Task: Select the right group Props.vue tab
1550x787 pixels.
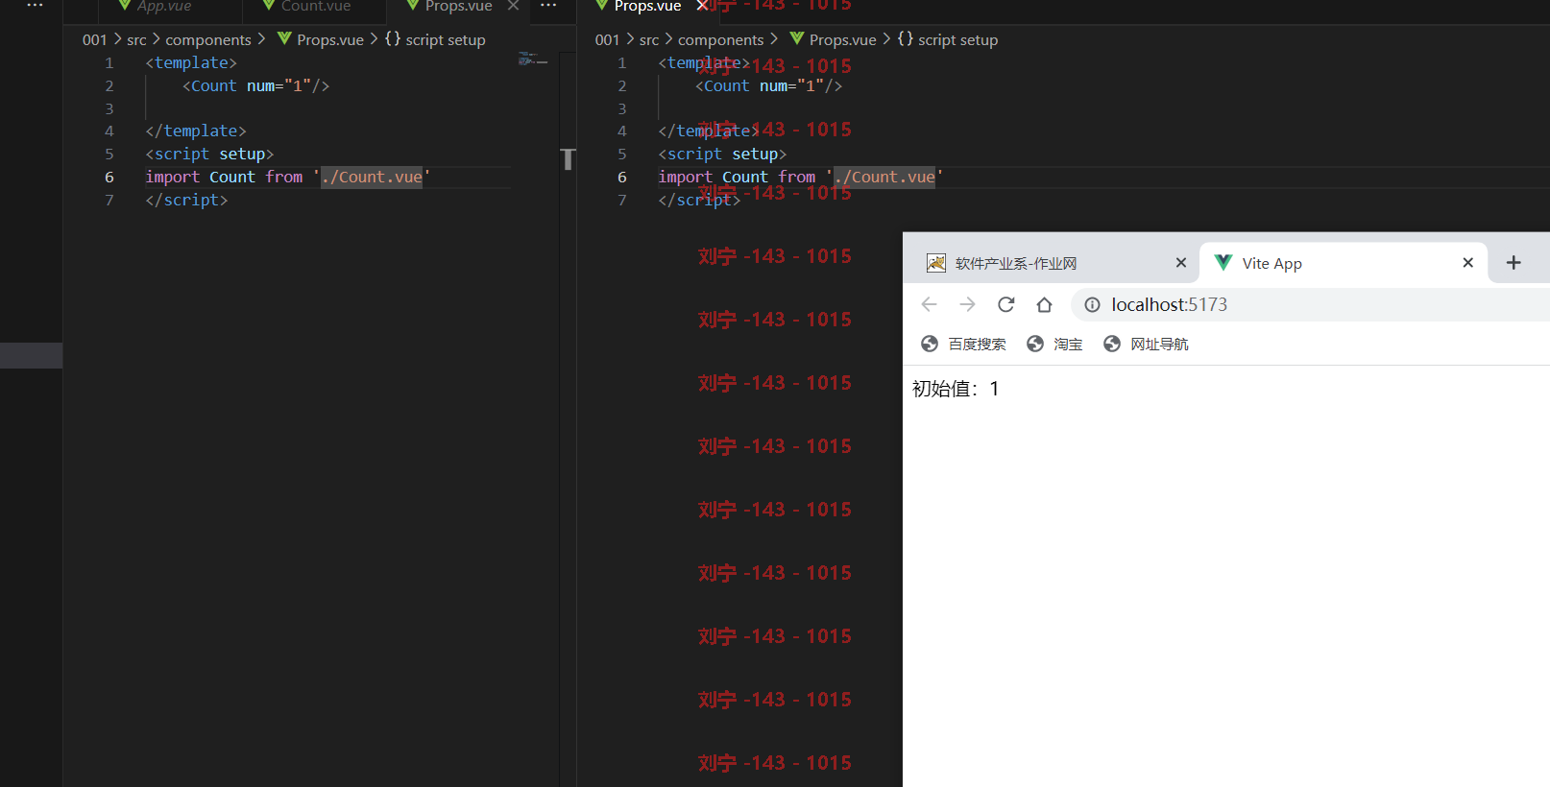Action: pos(648,6)
